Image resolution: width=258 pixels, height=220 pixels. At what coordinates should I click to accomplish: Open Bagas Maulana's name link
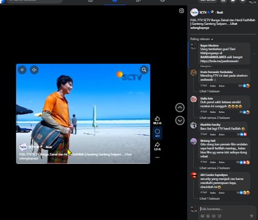209,45
